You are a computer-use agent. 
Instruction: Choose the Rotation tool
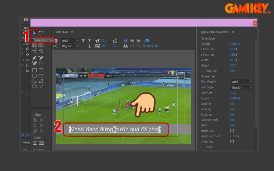coord(41,33)
